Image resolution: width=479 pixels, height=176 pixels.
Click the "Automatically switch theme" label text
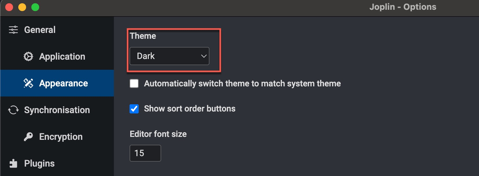[242, 84]
